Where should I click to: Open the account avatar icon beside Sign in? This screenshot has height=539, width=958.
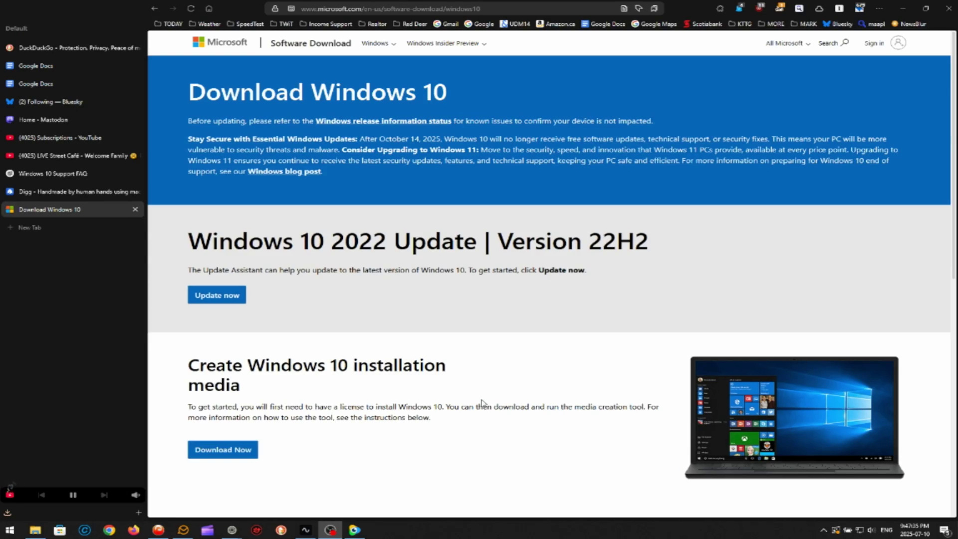(898, 43)
